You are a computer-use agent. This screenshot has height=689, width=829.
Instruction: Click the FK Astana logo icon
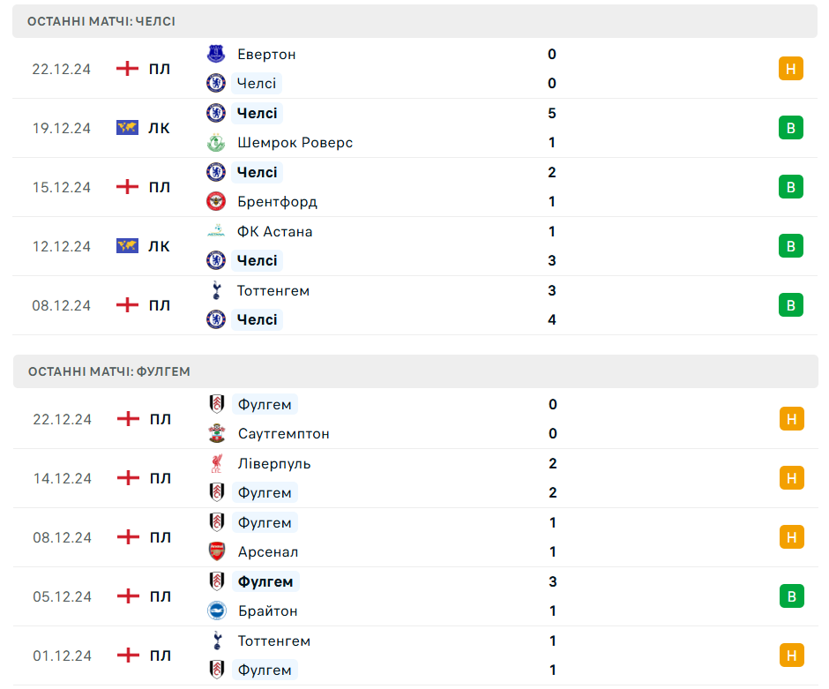[216, 231]
